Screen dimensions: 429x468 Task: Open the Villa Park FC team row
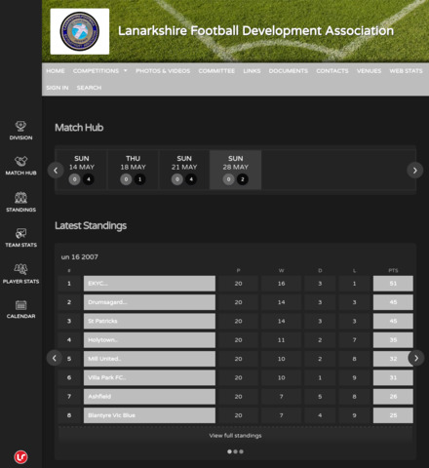coord(149,377)
